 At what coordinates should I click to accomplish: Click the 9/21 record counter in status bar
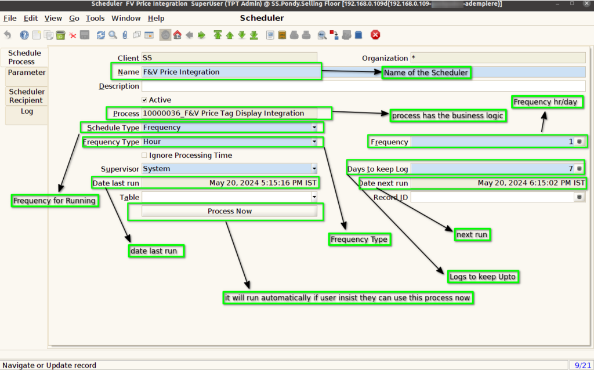582,365
